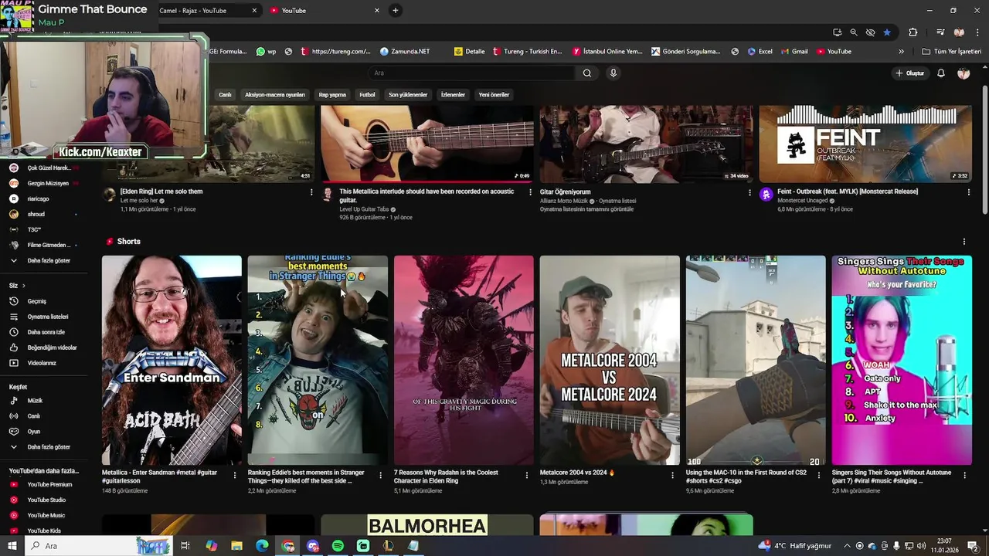
Task: Open the Gönderi Sorgulama bookmark
Action: tap(686, 52)
